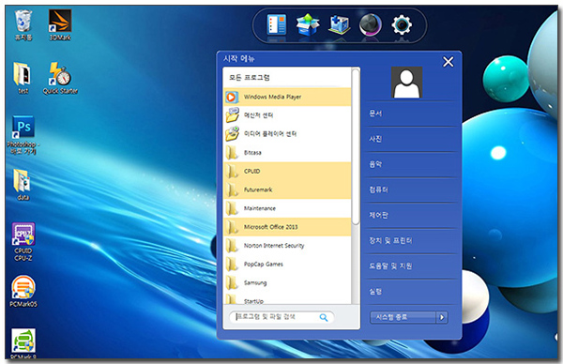Open 음악 from start menu
Image resolution: width=563 pixels, height=364 pixels.
tap(411, 164)
